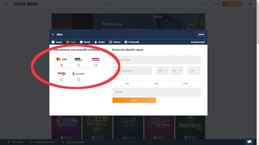The width and height of the screenshot is (259, 145).
Task: Click the Montant amount field
Action: coord(156,92)
